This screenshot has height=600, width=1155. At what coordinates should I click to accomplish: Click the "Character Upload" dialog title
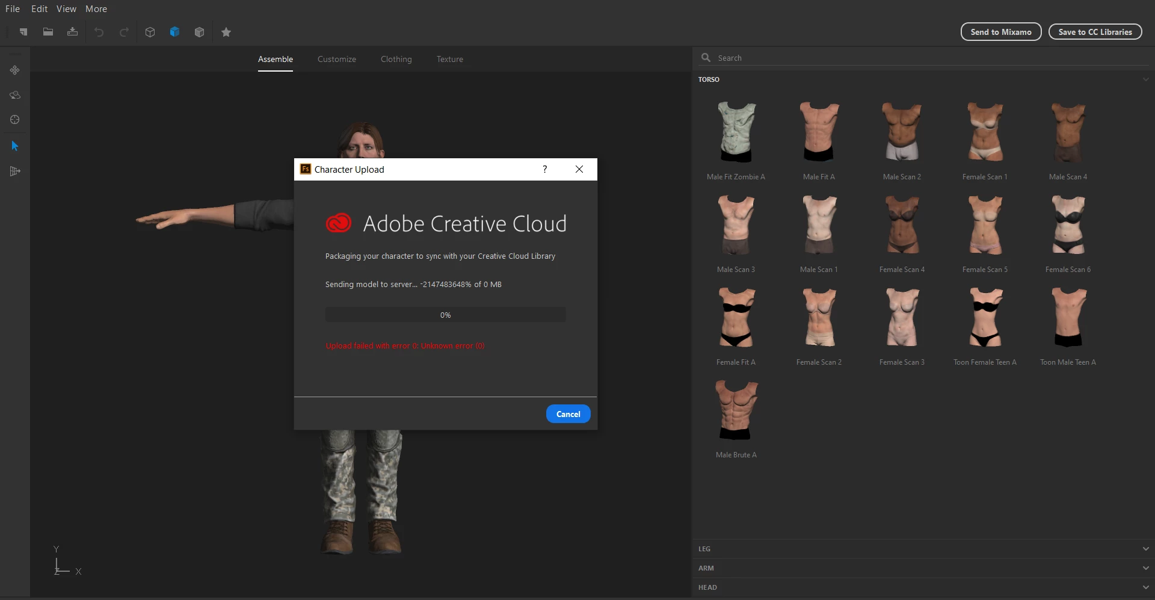click(350, 170)
